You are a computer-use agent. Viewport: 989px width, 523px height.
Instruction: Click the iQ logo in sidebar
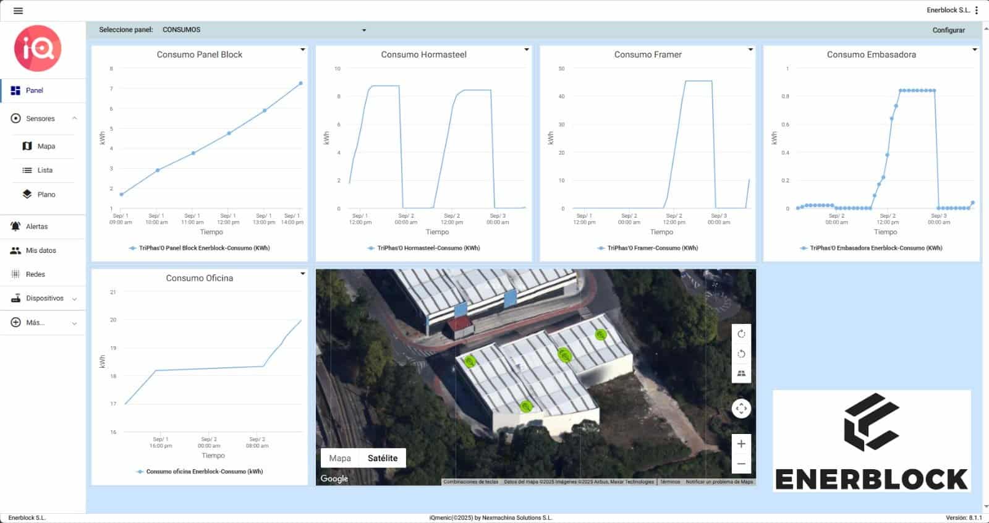38,48
